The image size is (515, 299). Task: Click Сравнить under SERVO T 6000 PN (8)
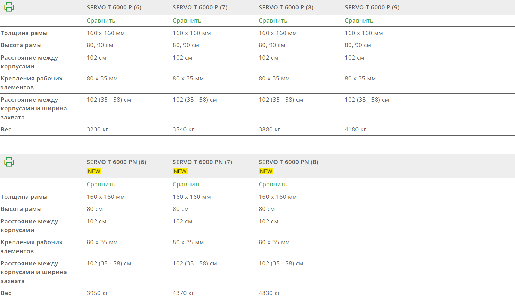click(273, 184)
